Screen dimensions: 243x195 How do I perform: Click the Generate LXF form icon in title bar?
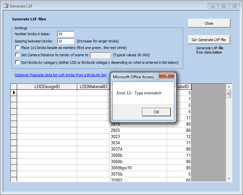pos(6,6)
